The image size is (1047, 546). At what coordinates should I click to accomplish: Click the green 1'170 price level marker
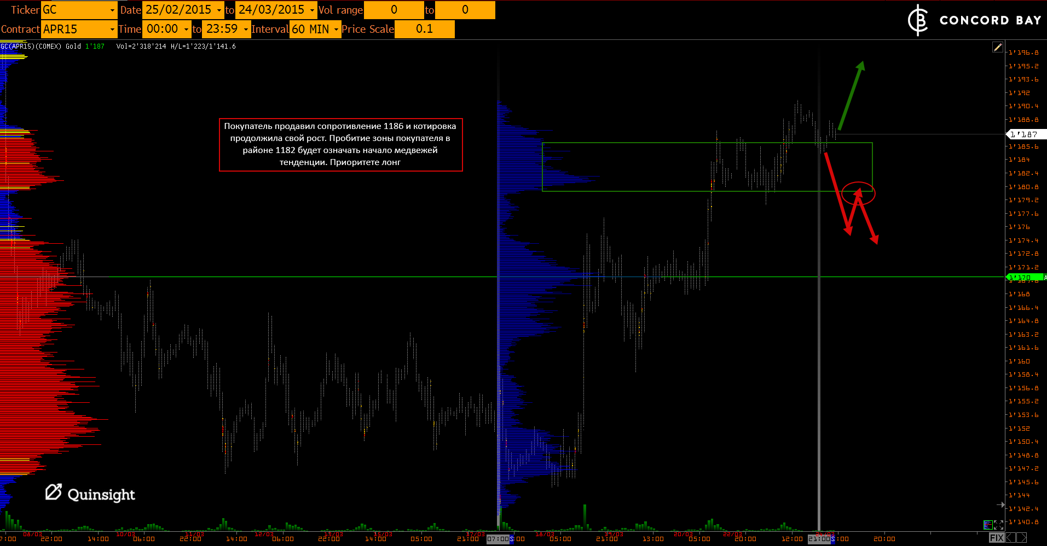click(1025, 278)
